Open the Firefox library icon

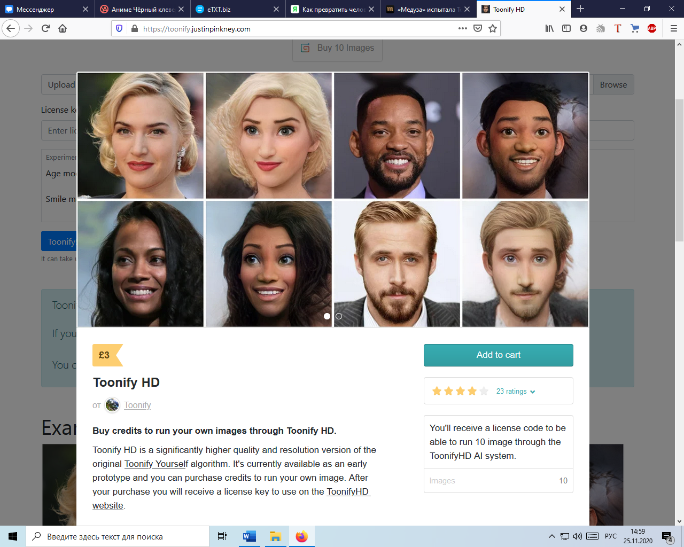pos(549,29)
